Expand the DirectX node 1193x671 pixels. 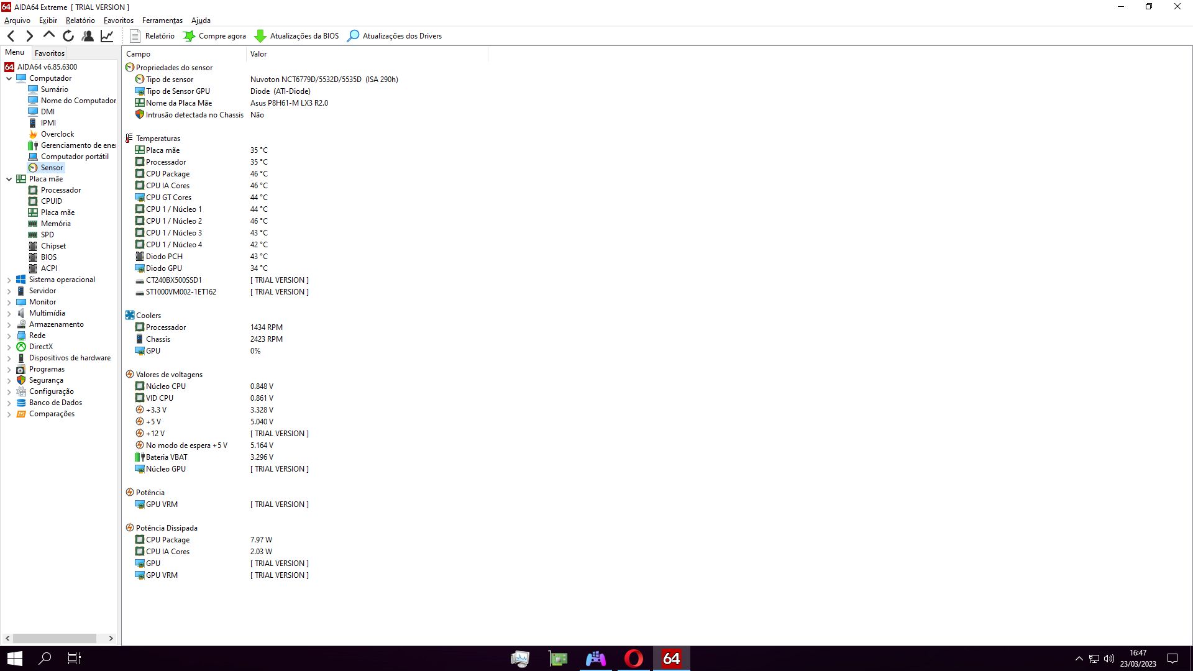(x=9, y=347)
